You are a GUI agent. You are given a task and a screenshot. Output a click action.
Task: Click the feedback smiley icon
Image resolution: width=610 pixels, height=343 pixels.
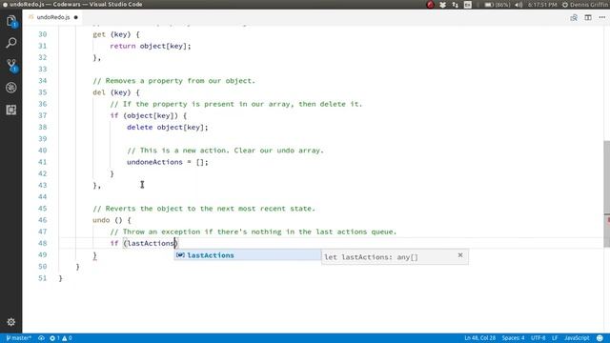point(600,338)
